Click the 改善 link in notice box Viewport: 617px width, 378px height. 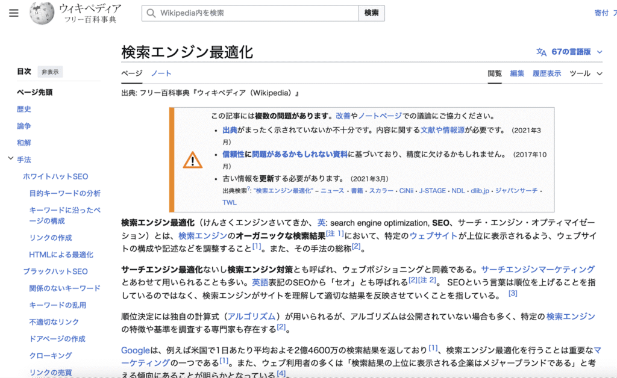click(x=343, y=116)
